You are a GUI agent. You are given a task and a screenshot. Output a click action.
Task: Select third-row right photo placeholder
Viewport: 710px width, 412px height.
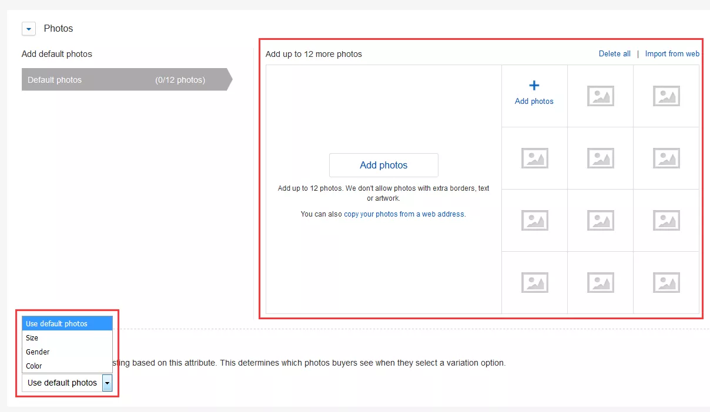click(666, 220)
